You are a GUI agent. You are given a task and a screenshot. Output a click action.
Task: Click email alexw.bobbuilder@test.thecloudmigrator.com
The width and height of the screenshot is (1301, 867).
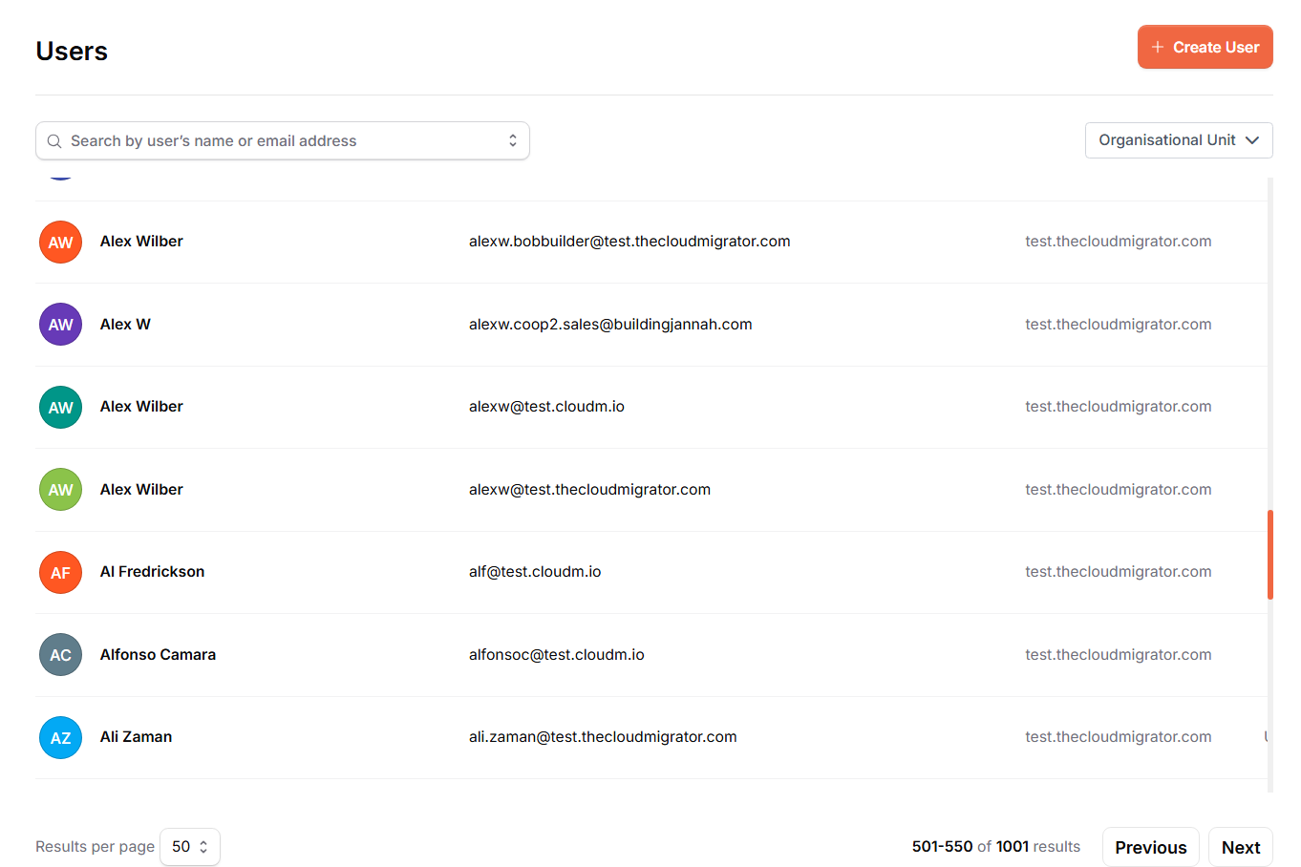[629, 242]
